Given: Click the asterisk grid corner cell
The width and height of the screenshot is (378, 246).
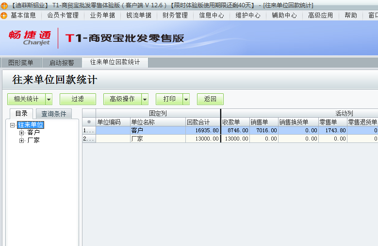Looking at the screenshot, I should [x=89, y=122].
